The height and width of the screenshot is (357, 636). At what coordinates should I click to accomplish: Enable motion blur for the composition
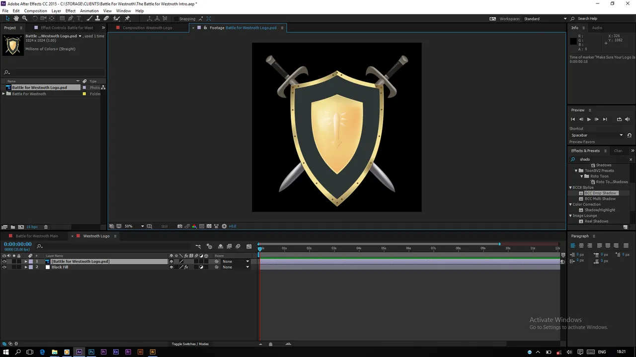(238, 246)
